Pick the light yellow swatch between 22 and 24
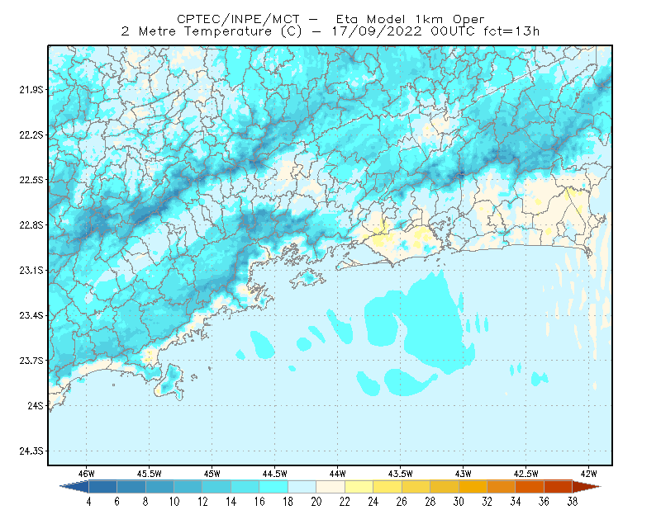Image resolution: width=661 pixels, height=510 pixels. pos(359,487)
